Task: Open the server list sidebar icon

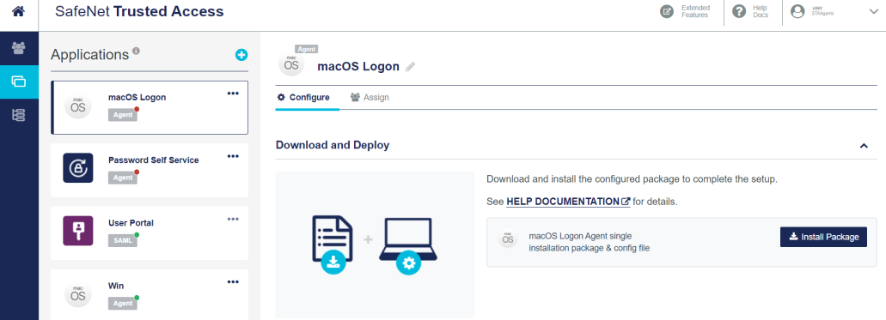Action: click(x=19, y=115)
